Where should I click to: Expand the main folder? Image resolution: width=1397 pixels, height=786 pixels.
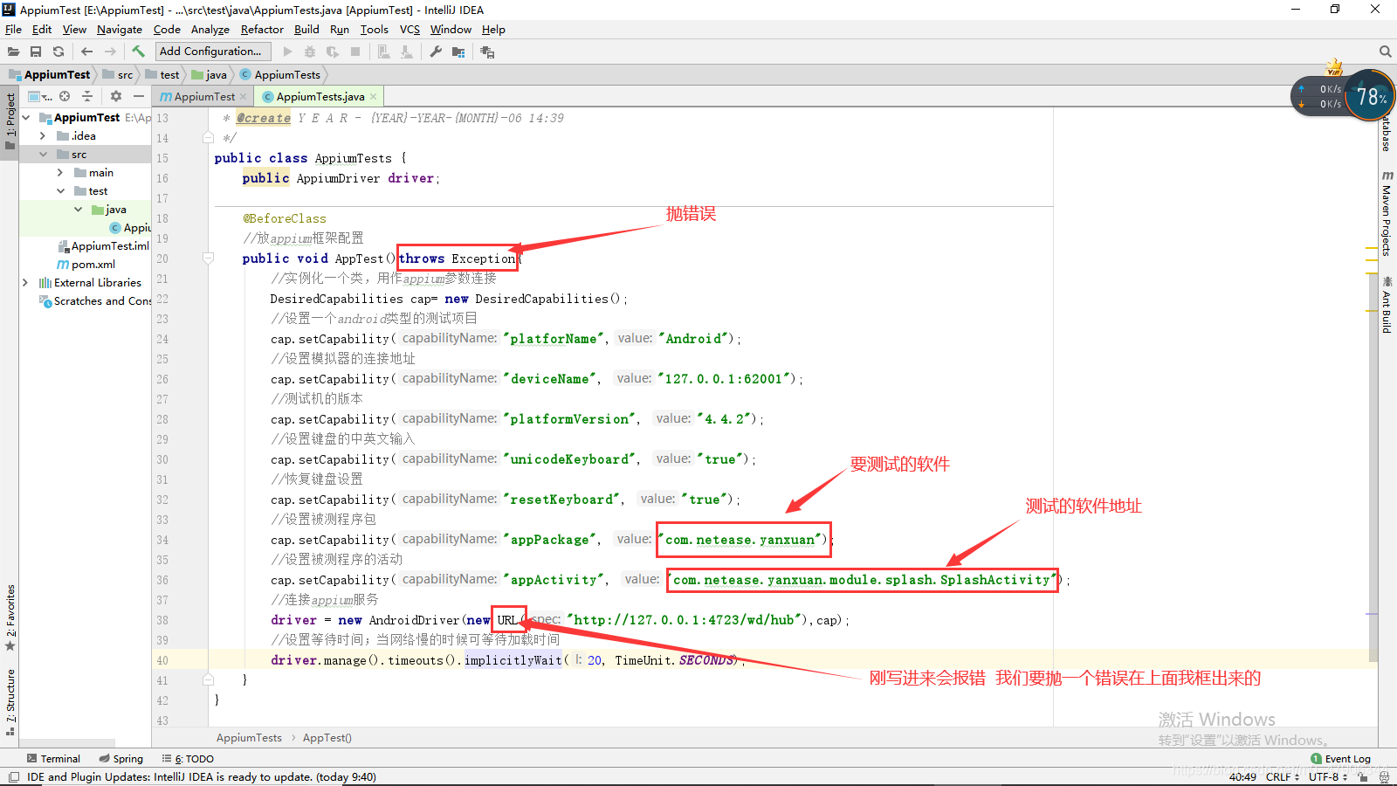[60, 172]
